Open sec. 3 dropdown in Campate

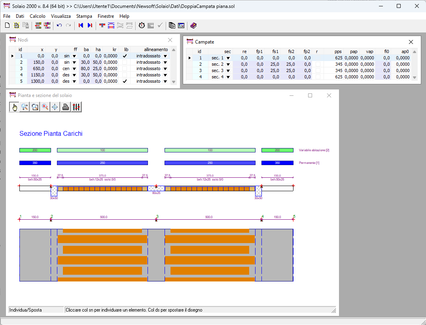click(x=228, y=70)
